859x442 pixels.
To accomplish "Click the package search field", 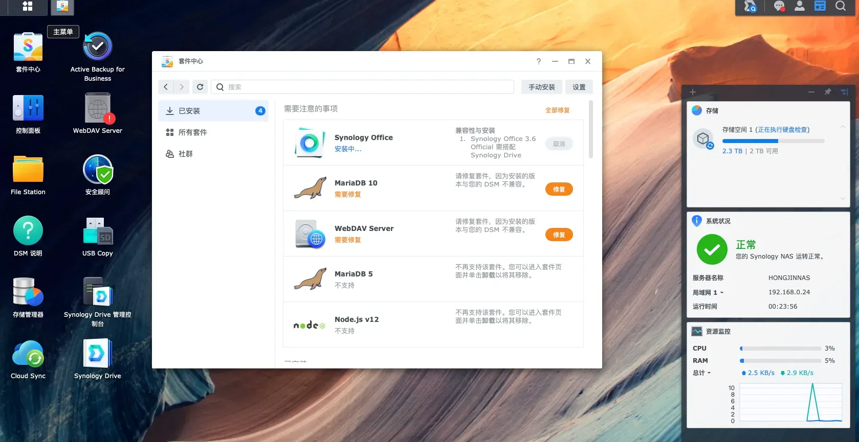I will click(362, 87).
